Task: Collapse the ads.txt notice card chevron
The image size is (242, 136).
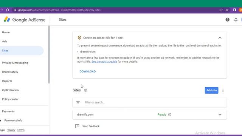Action: [220, 38]
